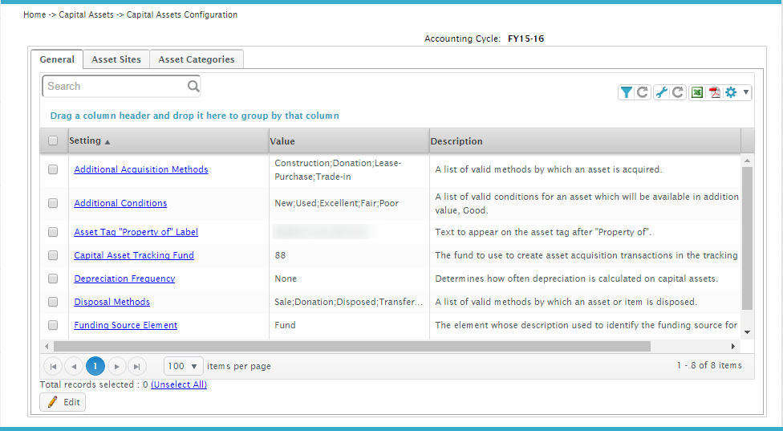Sort by the Setting column header
783x431 pixels.
coord(85,140)
